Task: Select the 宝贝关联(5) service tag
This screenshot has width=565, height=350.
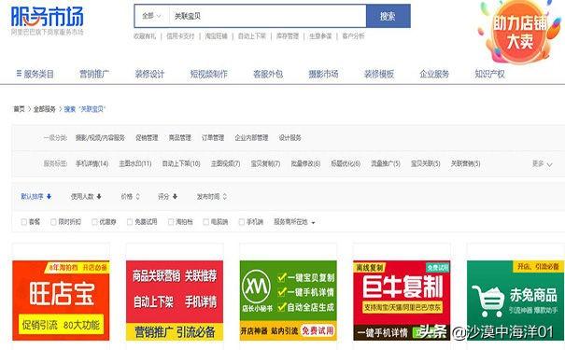Action: click(426, 164)
